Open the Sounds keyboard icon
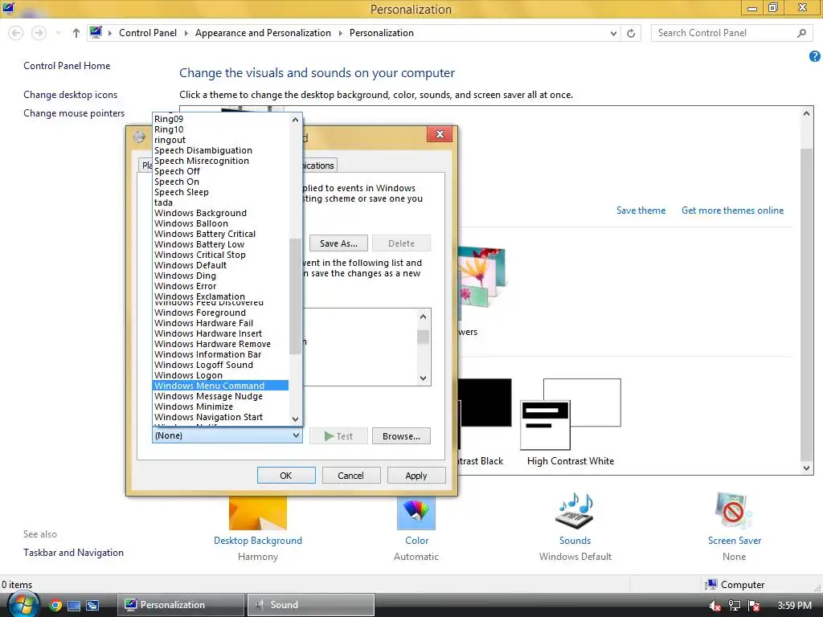This screenshot has width=823, height=617. pyautogui.click(x=575, y=511)
